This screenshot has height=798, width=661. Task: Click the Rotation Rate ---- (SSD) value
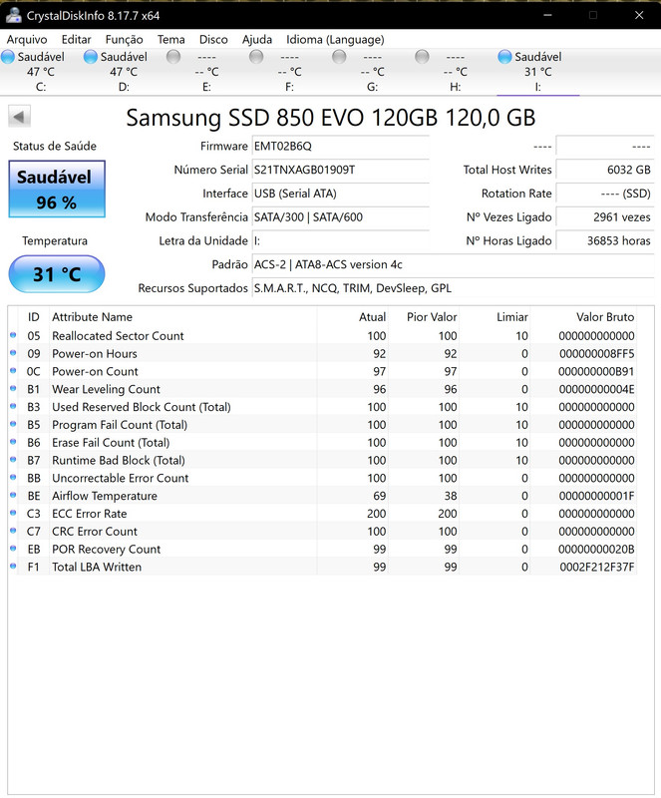[604, 194]
